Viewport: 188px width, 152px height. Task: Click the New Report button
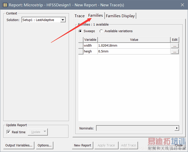pos(82,145)
